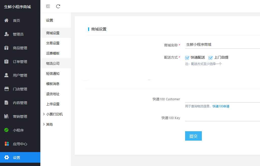Go to 物流公司 settings page
This screenshot has width=260, height=166.
[53, 63]
